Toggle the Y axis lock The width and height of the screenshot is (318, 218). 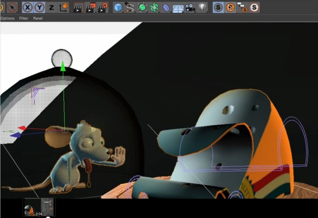(x=39, y=8)
